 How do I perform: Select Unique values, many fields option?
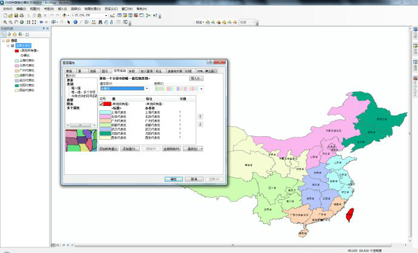point(83,92)
